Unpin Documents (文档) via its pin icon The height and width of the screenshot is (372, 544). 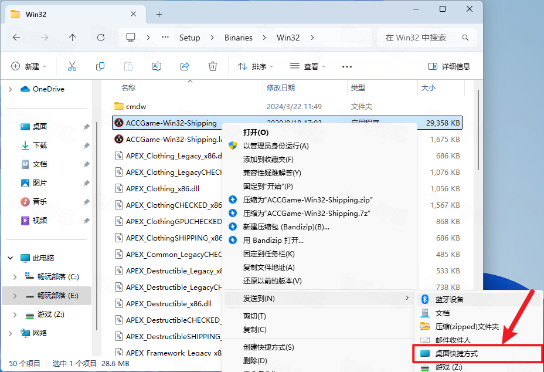(x=86, y=165)
